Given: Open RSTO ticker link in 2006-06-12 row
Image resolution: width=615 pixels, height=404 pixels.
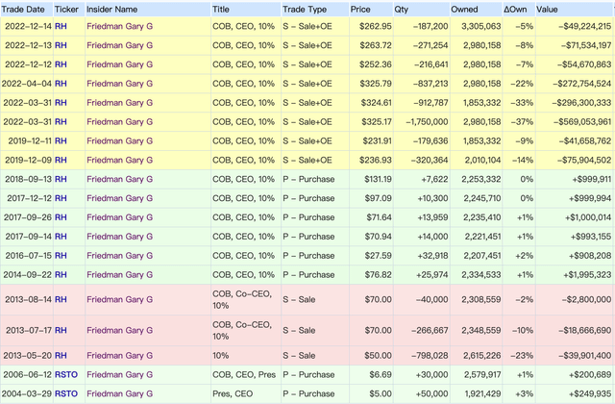Looking at the screenshot, I should (x=66, y=375).
